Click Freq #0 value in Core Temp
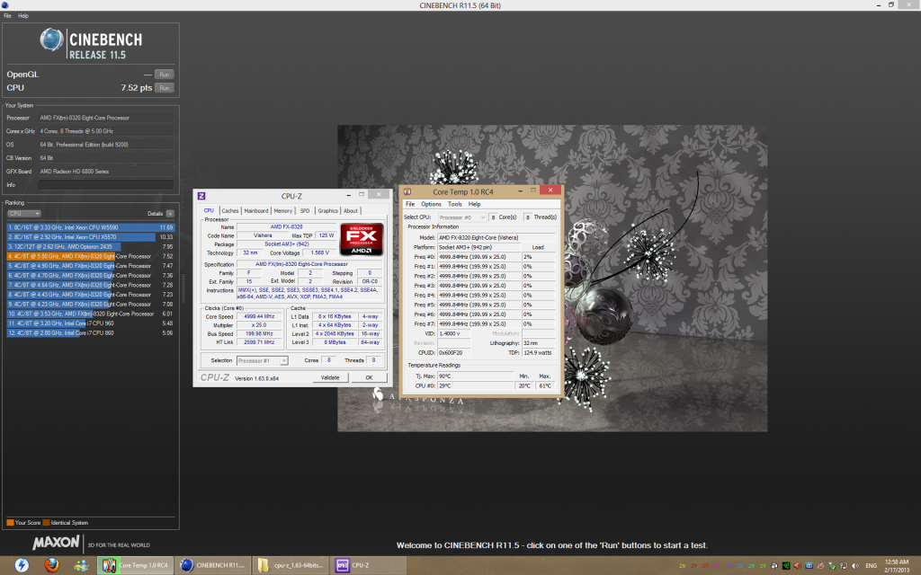Screen dimensions: 921x575 pyautogui.click(x=479, y=257)
